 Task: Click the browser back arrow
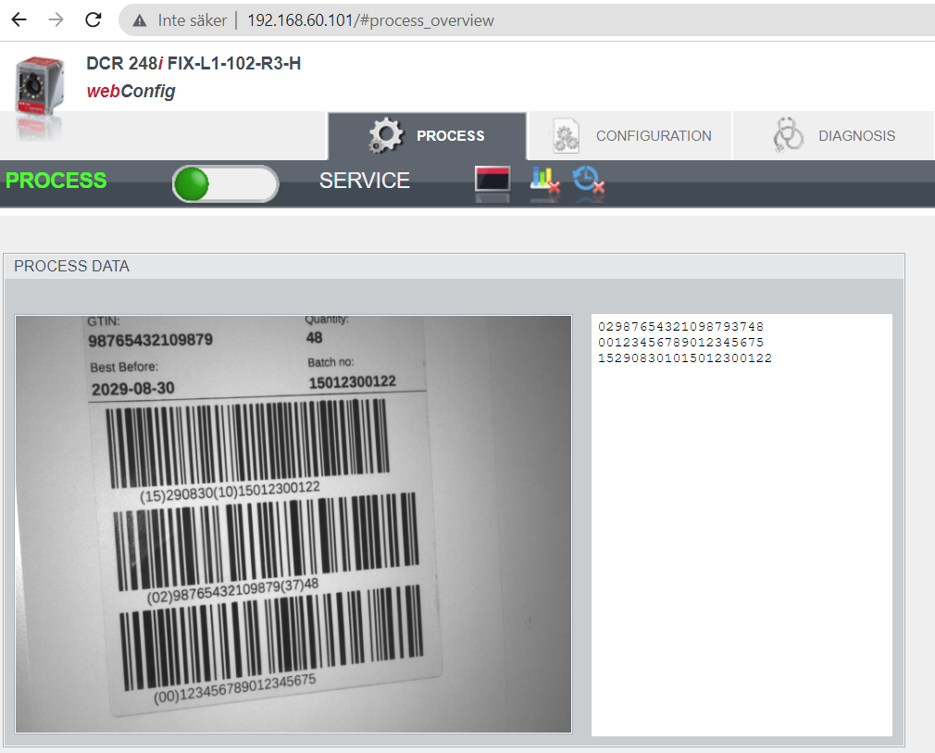[x=19, y=19]
